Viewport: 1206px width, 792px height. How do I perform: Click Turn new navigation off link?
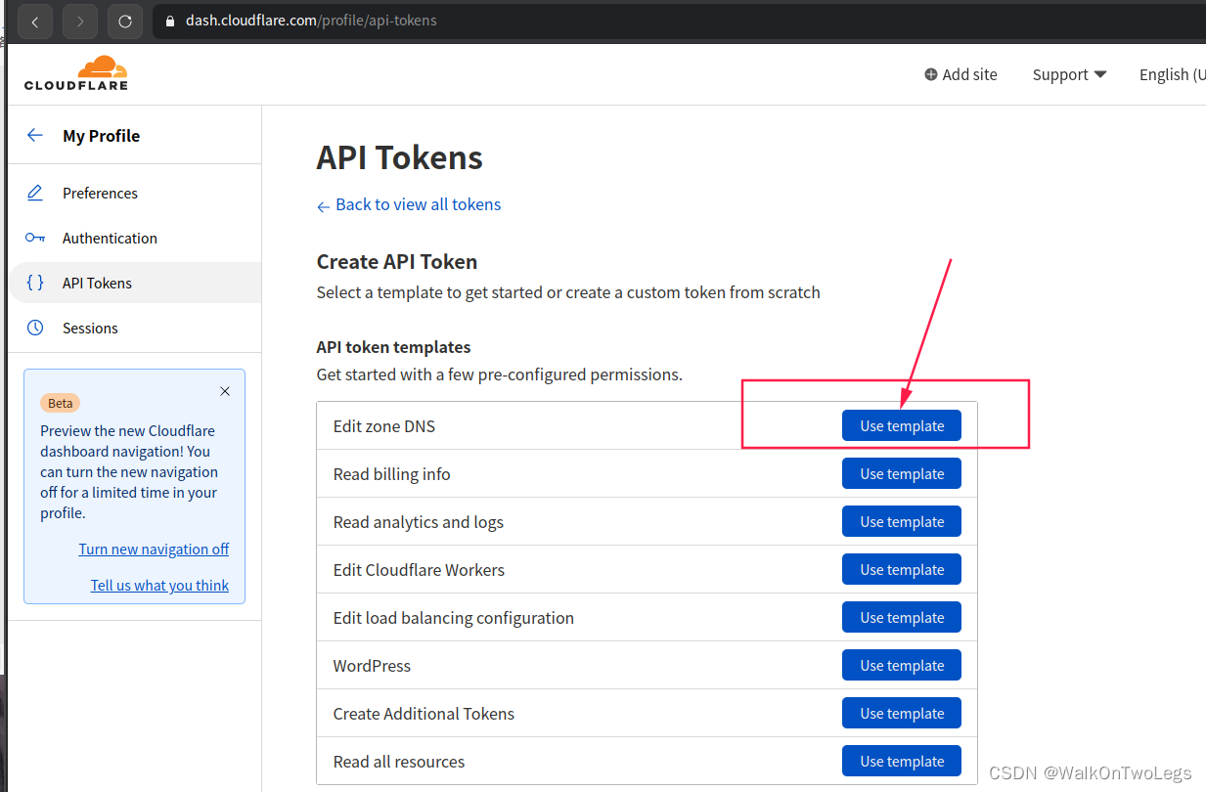pos(154,550)
